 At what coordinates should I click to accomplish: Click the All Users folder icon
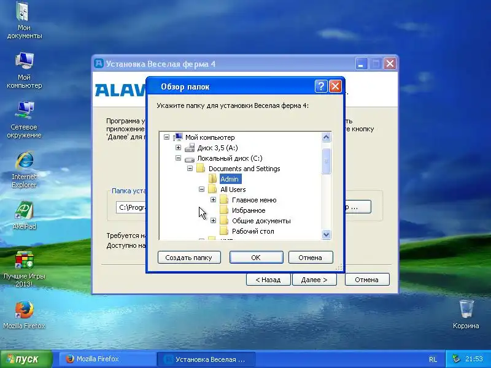[212, 190]
